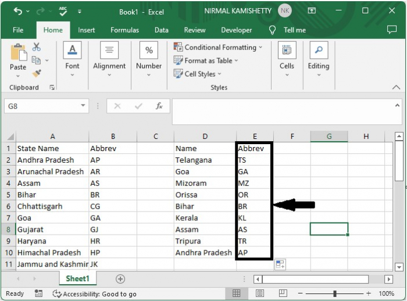Image resolution: width=407 pixels, height=301 pixels.
Task: Click the Paste clipboard icon
Action: tap(18, 52)
